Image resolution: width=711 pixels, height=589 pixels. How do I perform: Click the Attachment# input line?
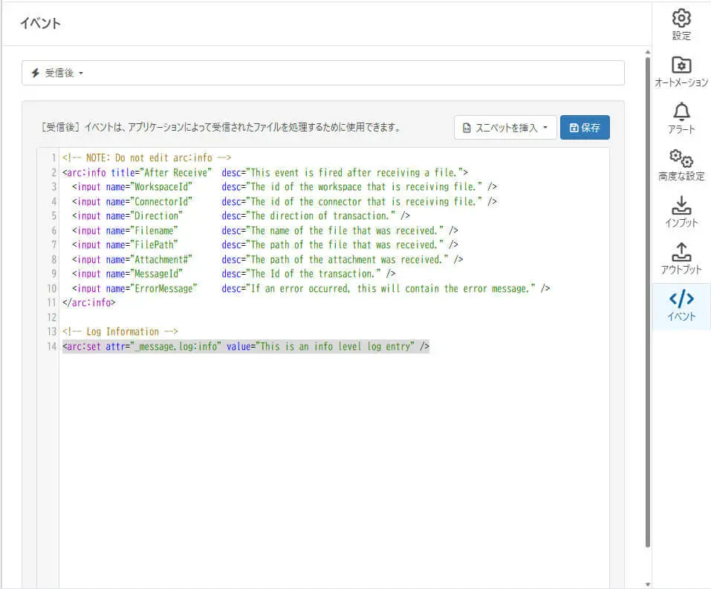coord(267,259)
